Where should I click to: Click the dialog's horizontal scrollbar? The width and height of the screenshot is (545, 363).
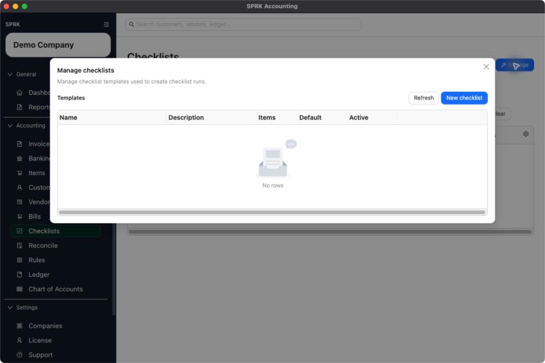coord(272,212)
